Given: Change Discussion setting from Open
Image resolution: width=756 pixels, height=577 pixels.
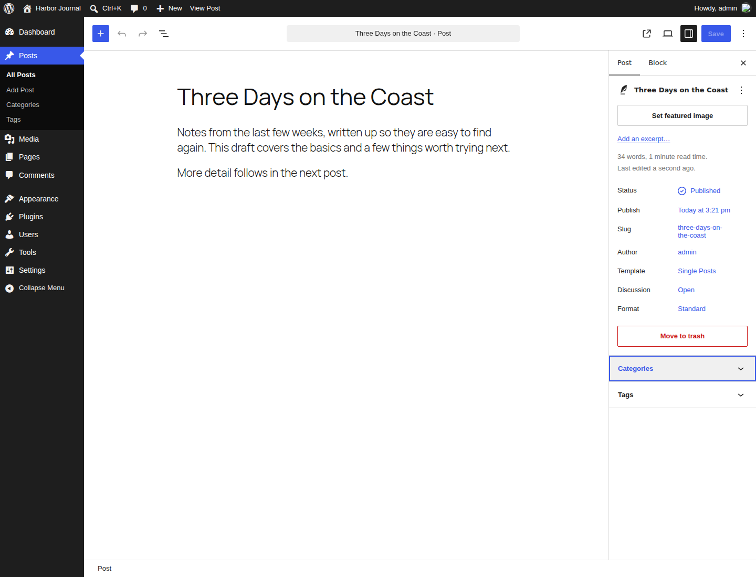Looking at the screenshot, I should click(x=686, y=290).
